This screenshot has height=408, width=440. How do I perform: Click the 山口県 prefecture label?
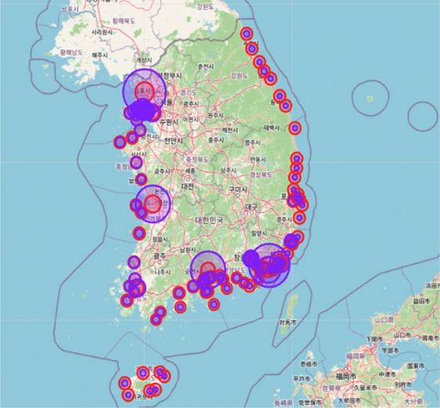(384, 320)
